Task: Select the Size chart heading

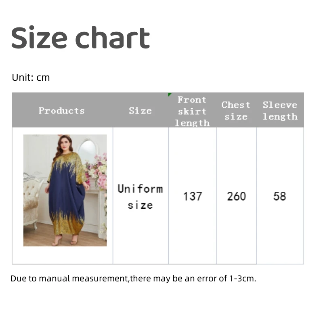Action: (x=80, y=38)
